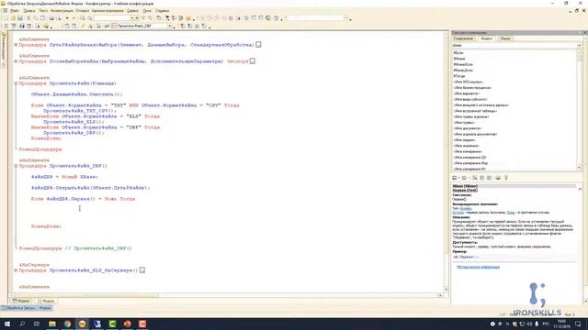Click first icon in help panel toolbar

(x=455, y=178)
